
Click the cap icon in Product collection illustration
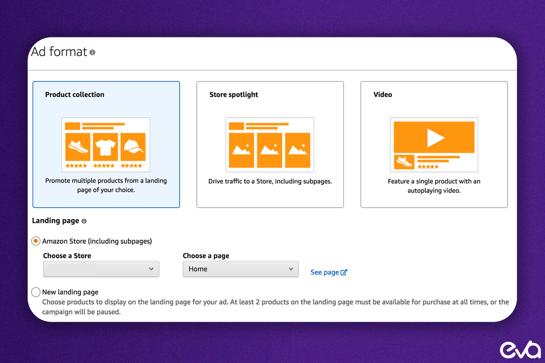click(x=133, y=147)
